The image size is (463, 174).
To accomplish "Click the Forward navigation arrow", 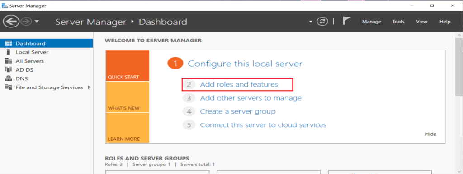I will (x=26, y=22).
